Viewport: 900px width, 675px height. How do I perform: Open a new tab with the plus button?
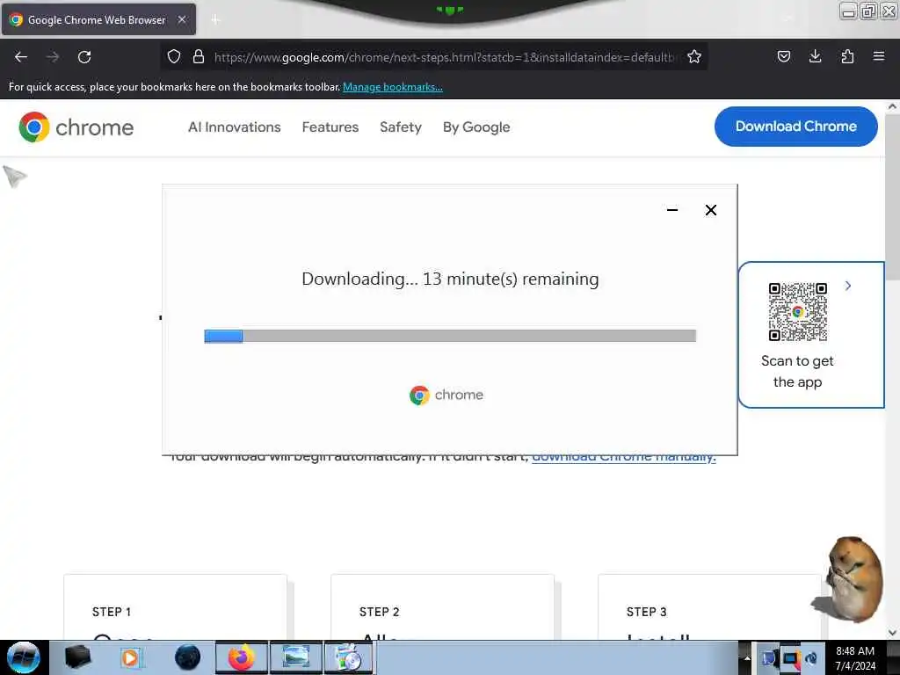(215, 20)
